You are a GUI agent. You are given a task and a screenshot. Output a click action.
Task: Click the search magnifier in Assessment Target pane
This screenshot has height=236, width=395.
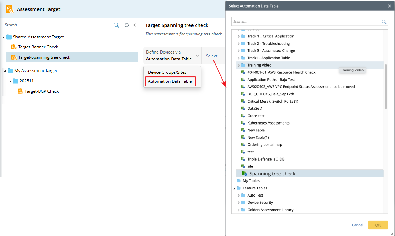click(x=117, y=25)
